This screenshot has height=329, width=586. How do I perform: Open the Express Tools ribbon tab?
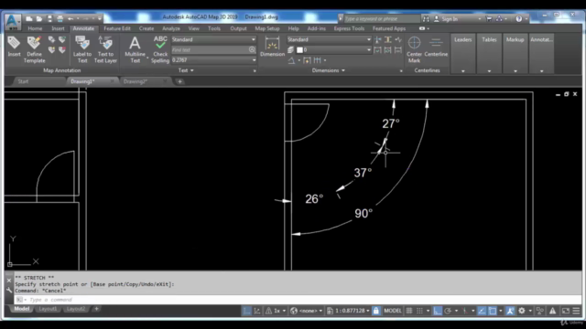coord(349,28)
